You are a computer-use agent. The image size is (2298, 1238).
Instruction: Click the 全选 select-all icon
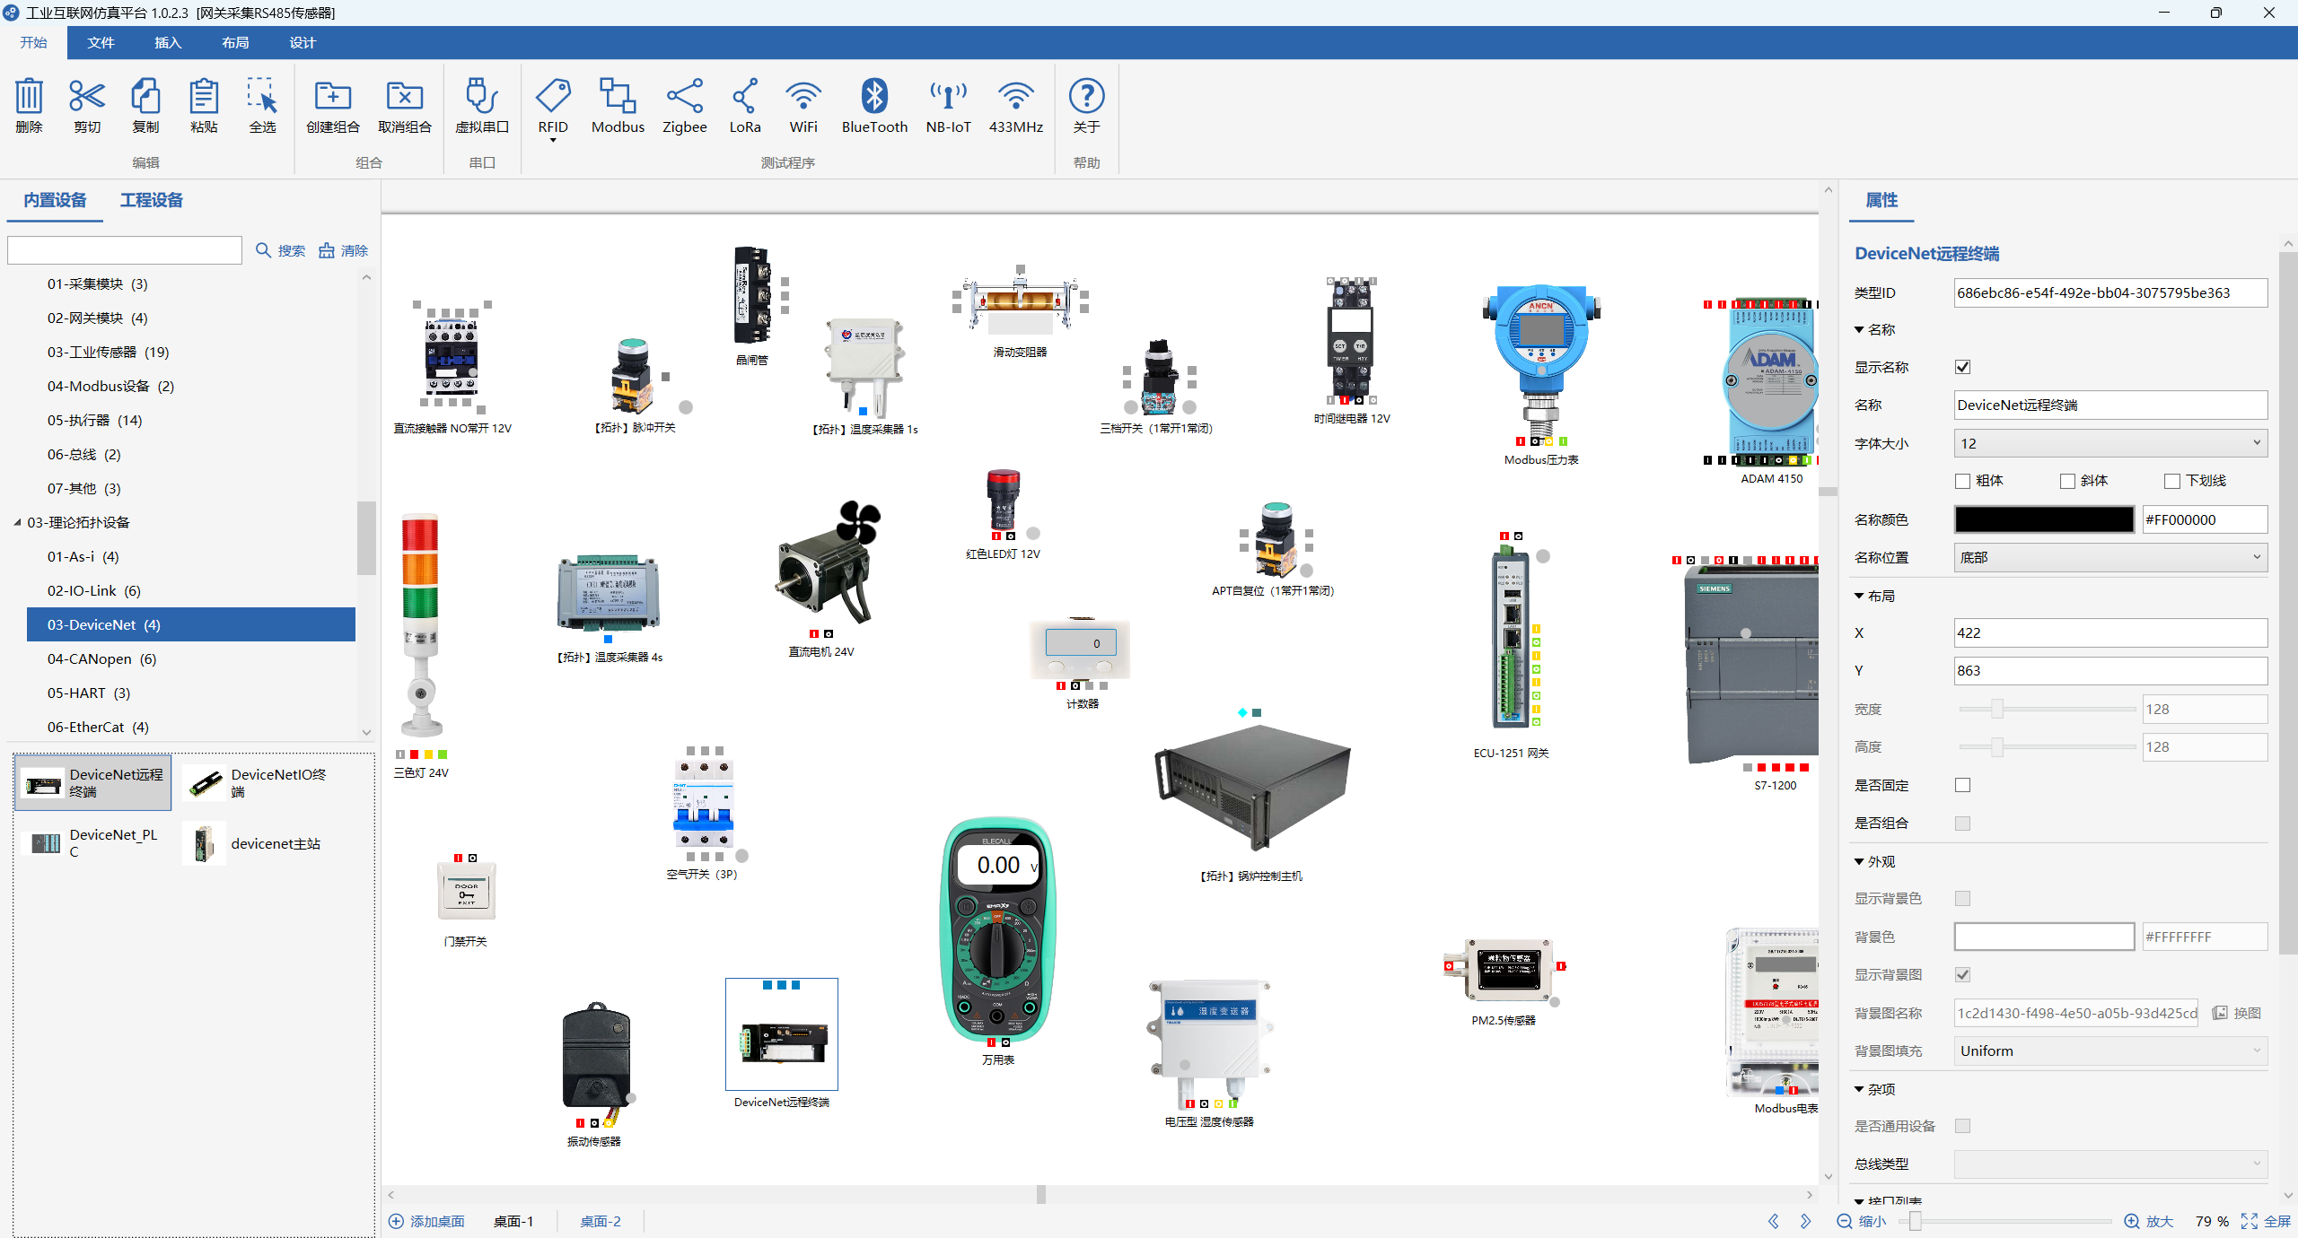click(x=262, y=96)
